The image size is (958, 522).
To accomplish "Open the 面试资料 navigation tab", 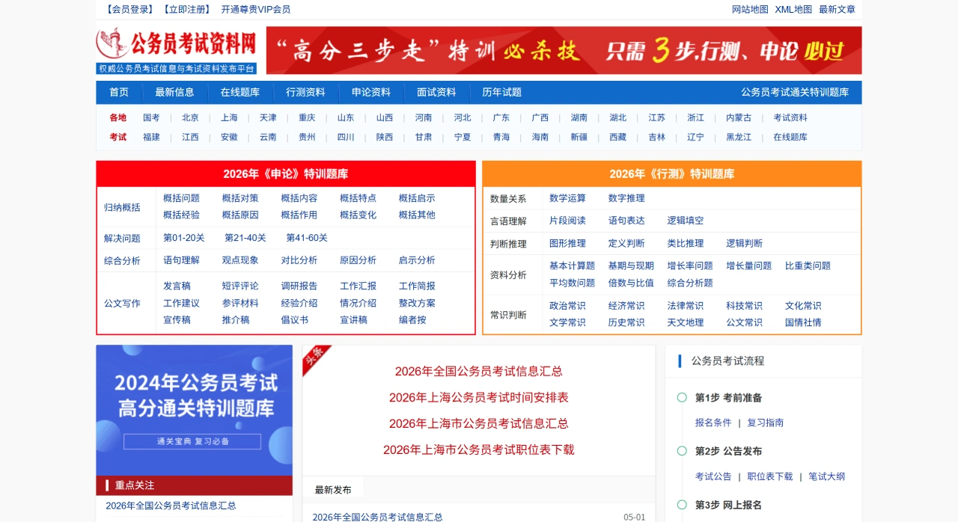I will point(436,92).
